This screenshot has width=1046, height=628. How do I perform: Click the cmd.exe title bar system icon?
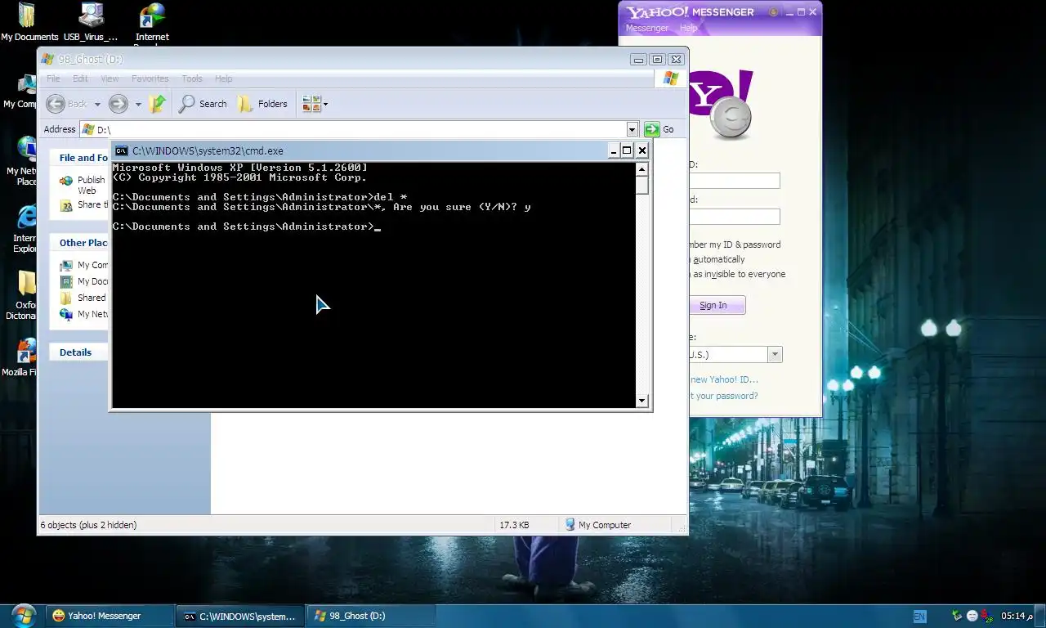tap(121, 150)
